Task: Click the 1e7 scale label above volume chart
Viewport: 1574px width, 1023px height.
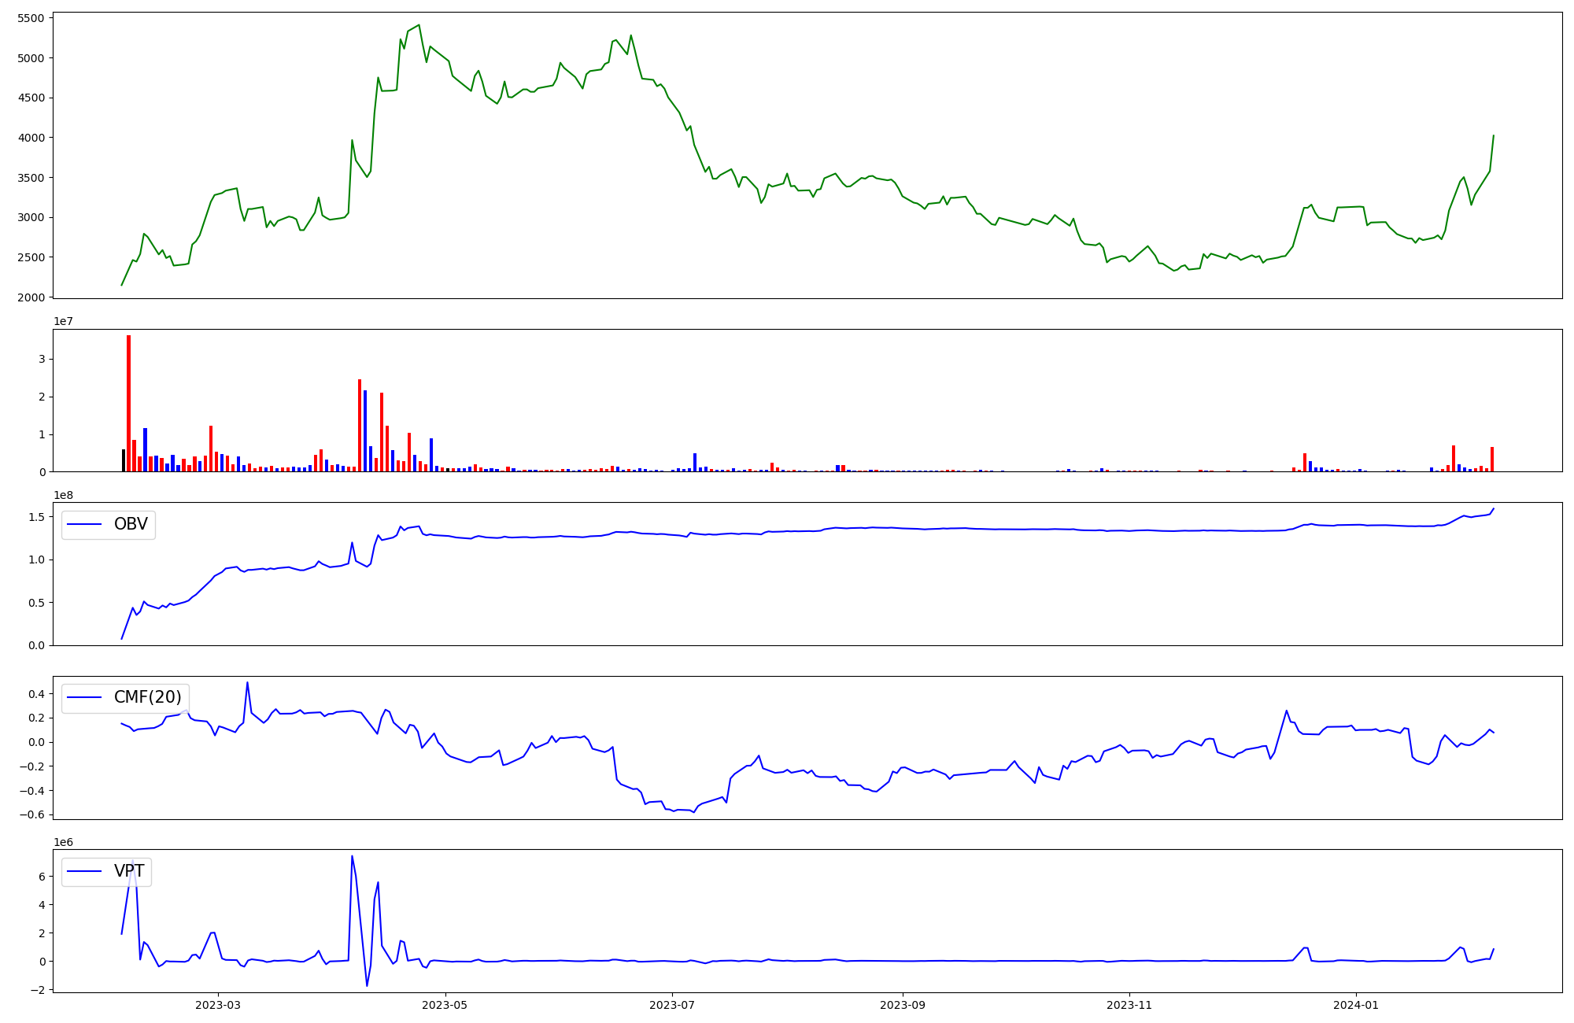Action: [x=65, y=322]
